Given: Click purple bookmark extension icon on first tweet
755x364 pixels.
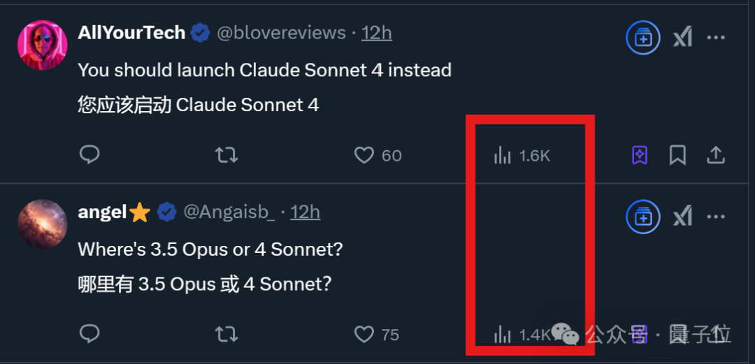Looking at the screenshot, I should [x=640, y=155].
